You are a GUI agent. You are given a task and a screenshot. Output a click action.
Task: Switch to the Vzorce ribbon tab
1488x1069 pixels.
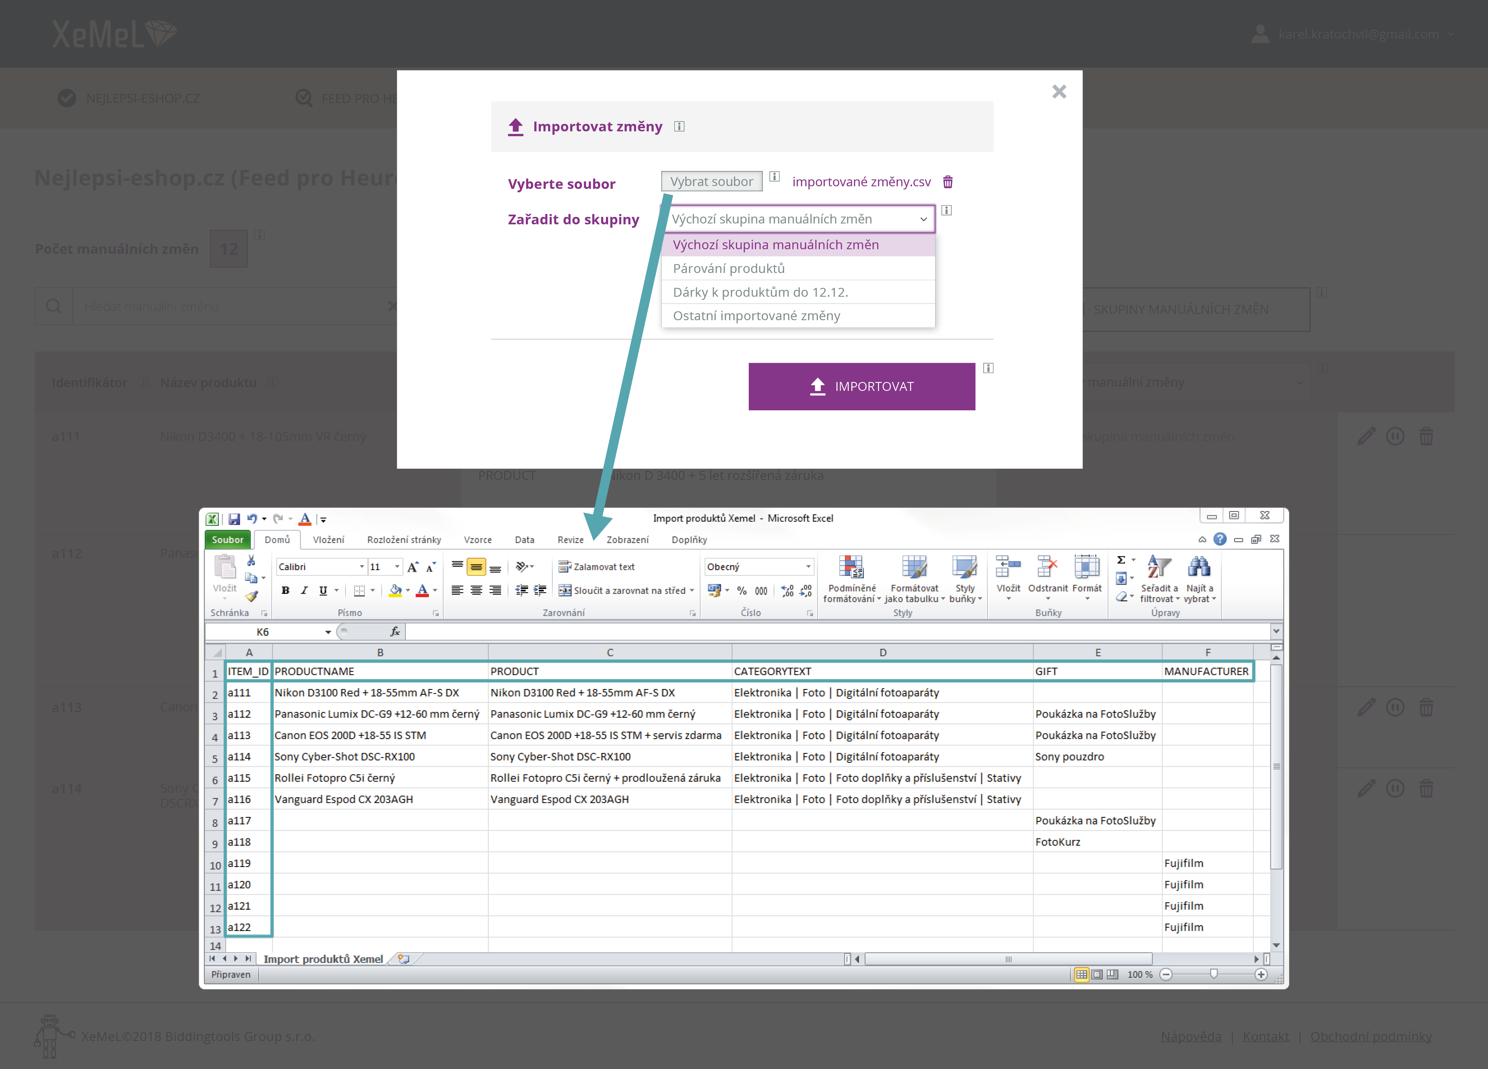(478, 540)
